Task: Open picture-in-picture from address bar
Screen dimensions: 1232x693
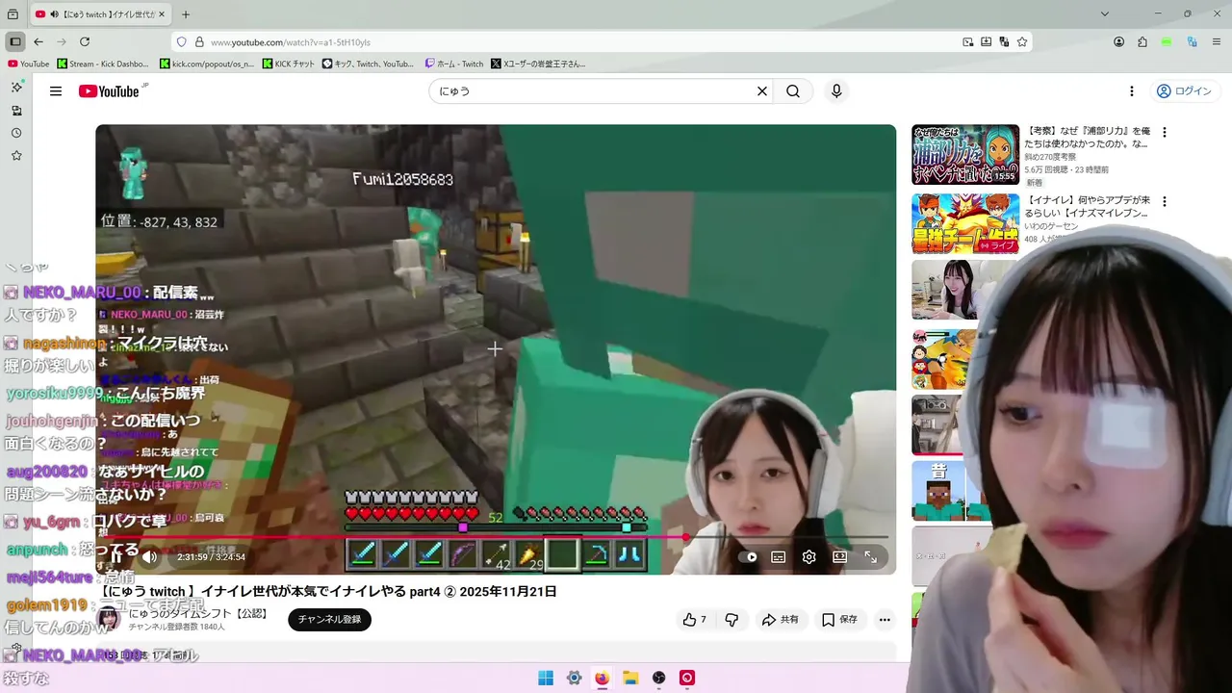Action: click(x=968, y=42)
